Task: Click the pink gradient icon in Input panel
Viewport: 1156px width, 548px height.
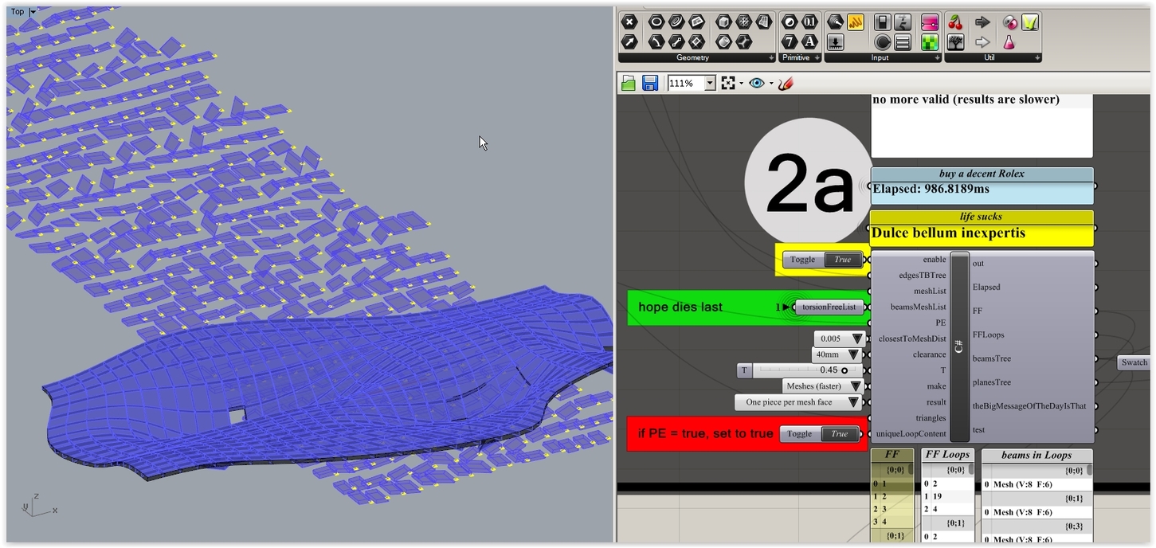Action: [930, 23]
